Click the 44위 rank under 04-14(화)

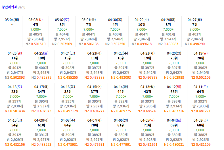coord(121,92)
